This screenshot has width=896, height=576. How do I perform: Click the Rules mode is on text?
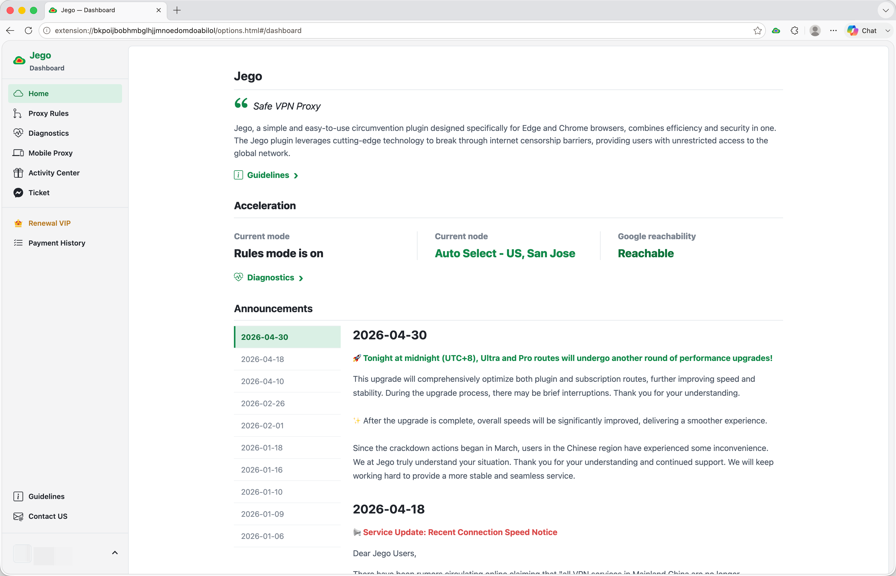(278, 253)
